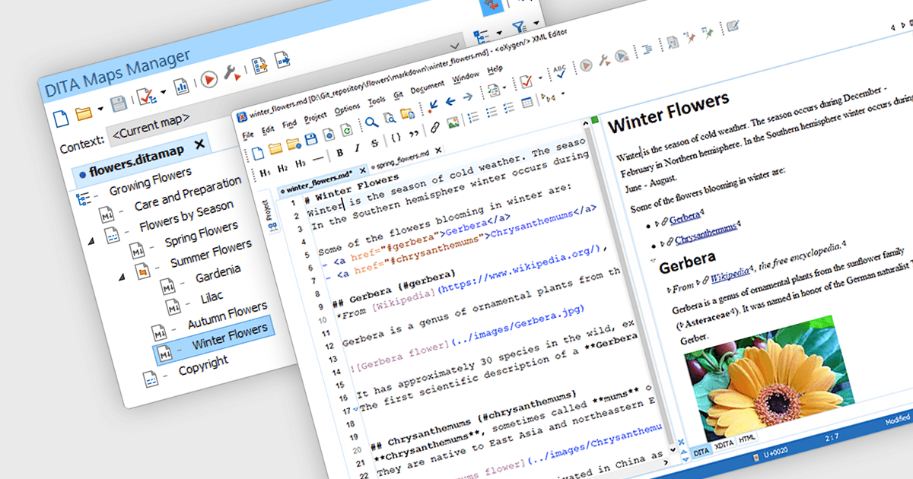Toggle Bold formatting

pos(339,152)
